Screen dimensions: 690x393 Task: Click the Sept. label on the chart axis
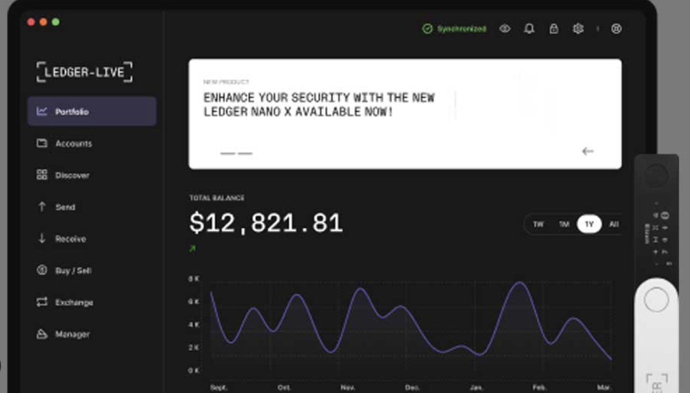pyautogui.click(x=219, y=387)
